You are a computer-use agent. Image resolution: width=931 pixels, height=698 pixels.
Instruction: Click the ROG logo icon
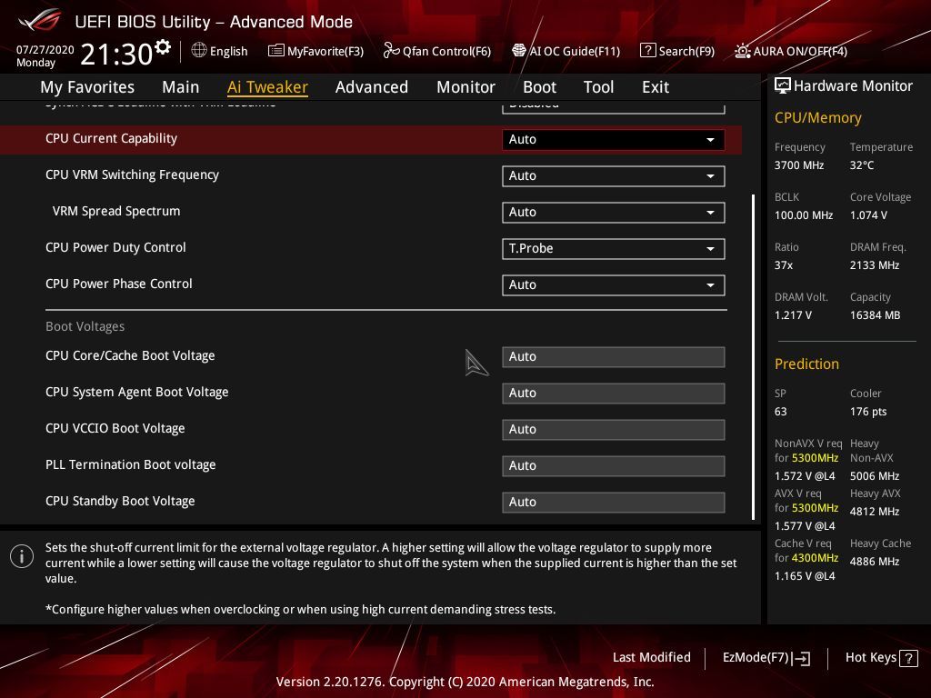click(x=39, y=20)
